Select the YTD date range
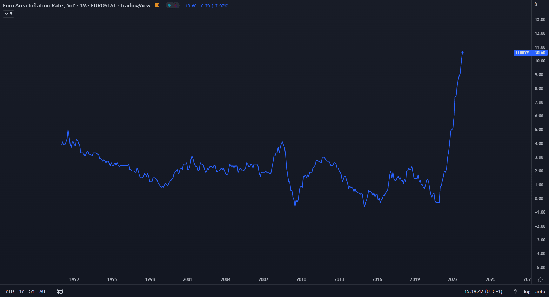549x297 pixels. [9, 291]
